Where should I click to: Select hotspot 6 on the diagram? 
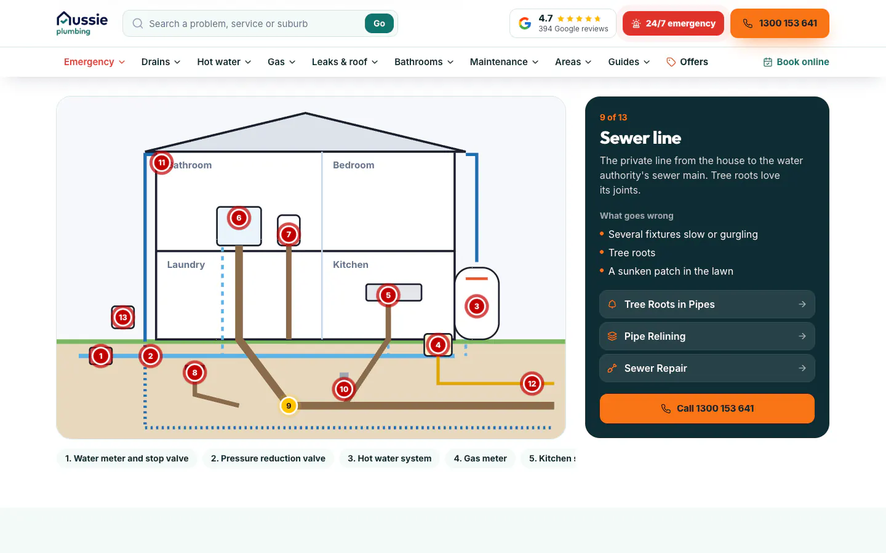coord(239,218)
